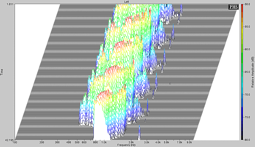Click the 100 Hz frequency axis tick
This screenshot has height=147, width=255.
[x=15, y=142]
